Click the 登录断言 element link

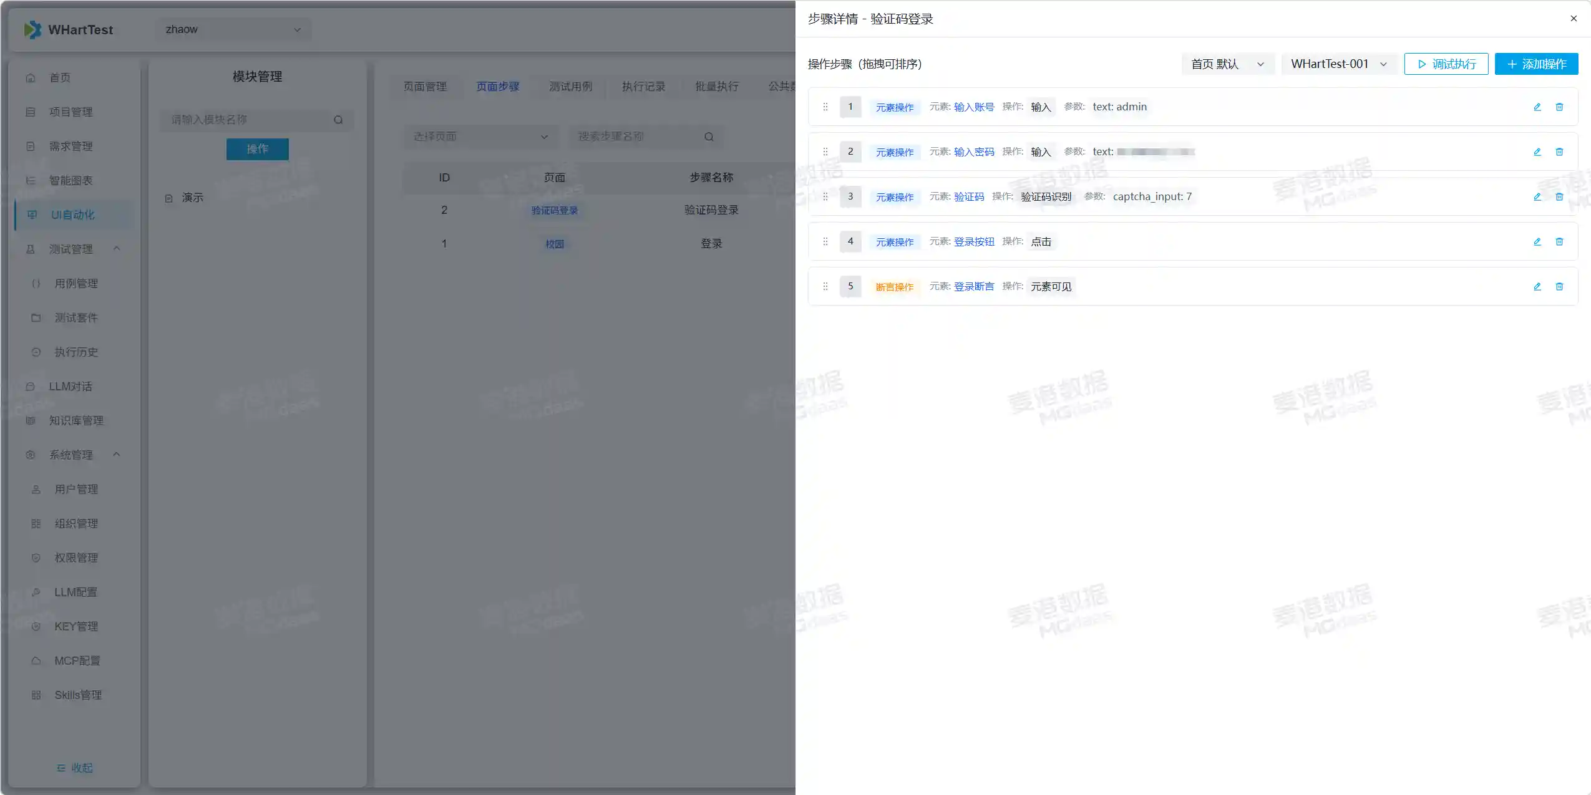click(973, 287)
